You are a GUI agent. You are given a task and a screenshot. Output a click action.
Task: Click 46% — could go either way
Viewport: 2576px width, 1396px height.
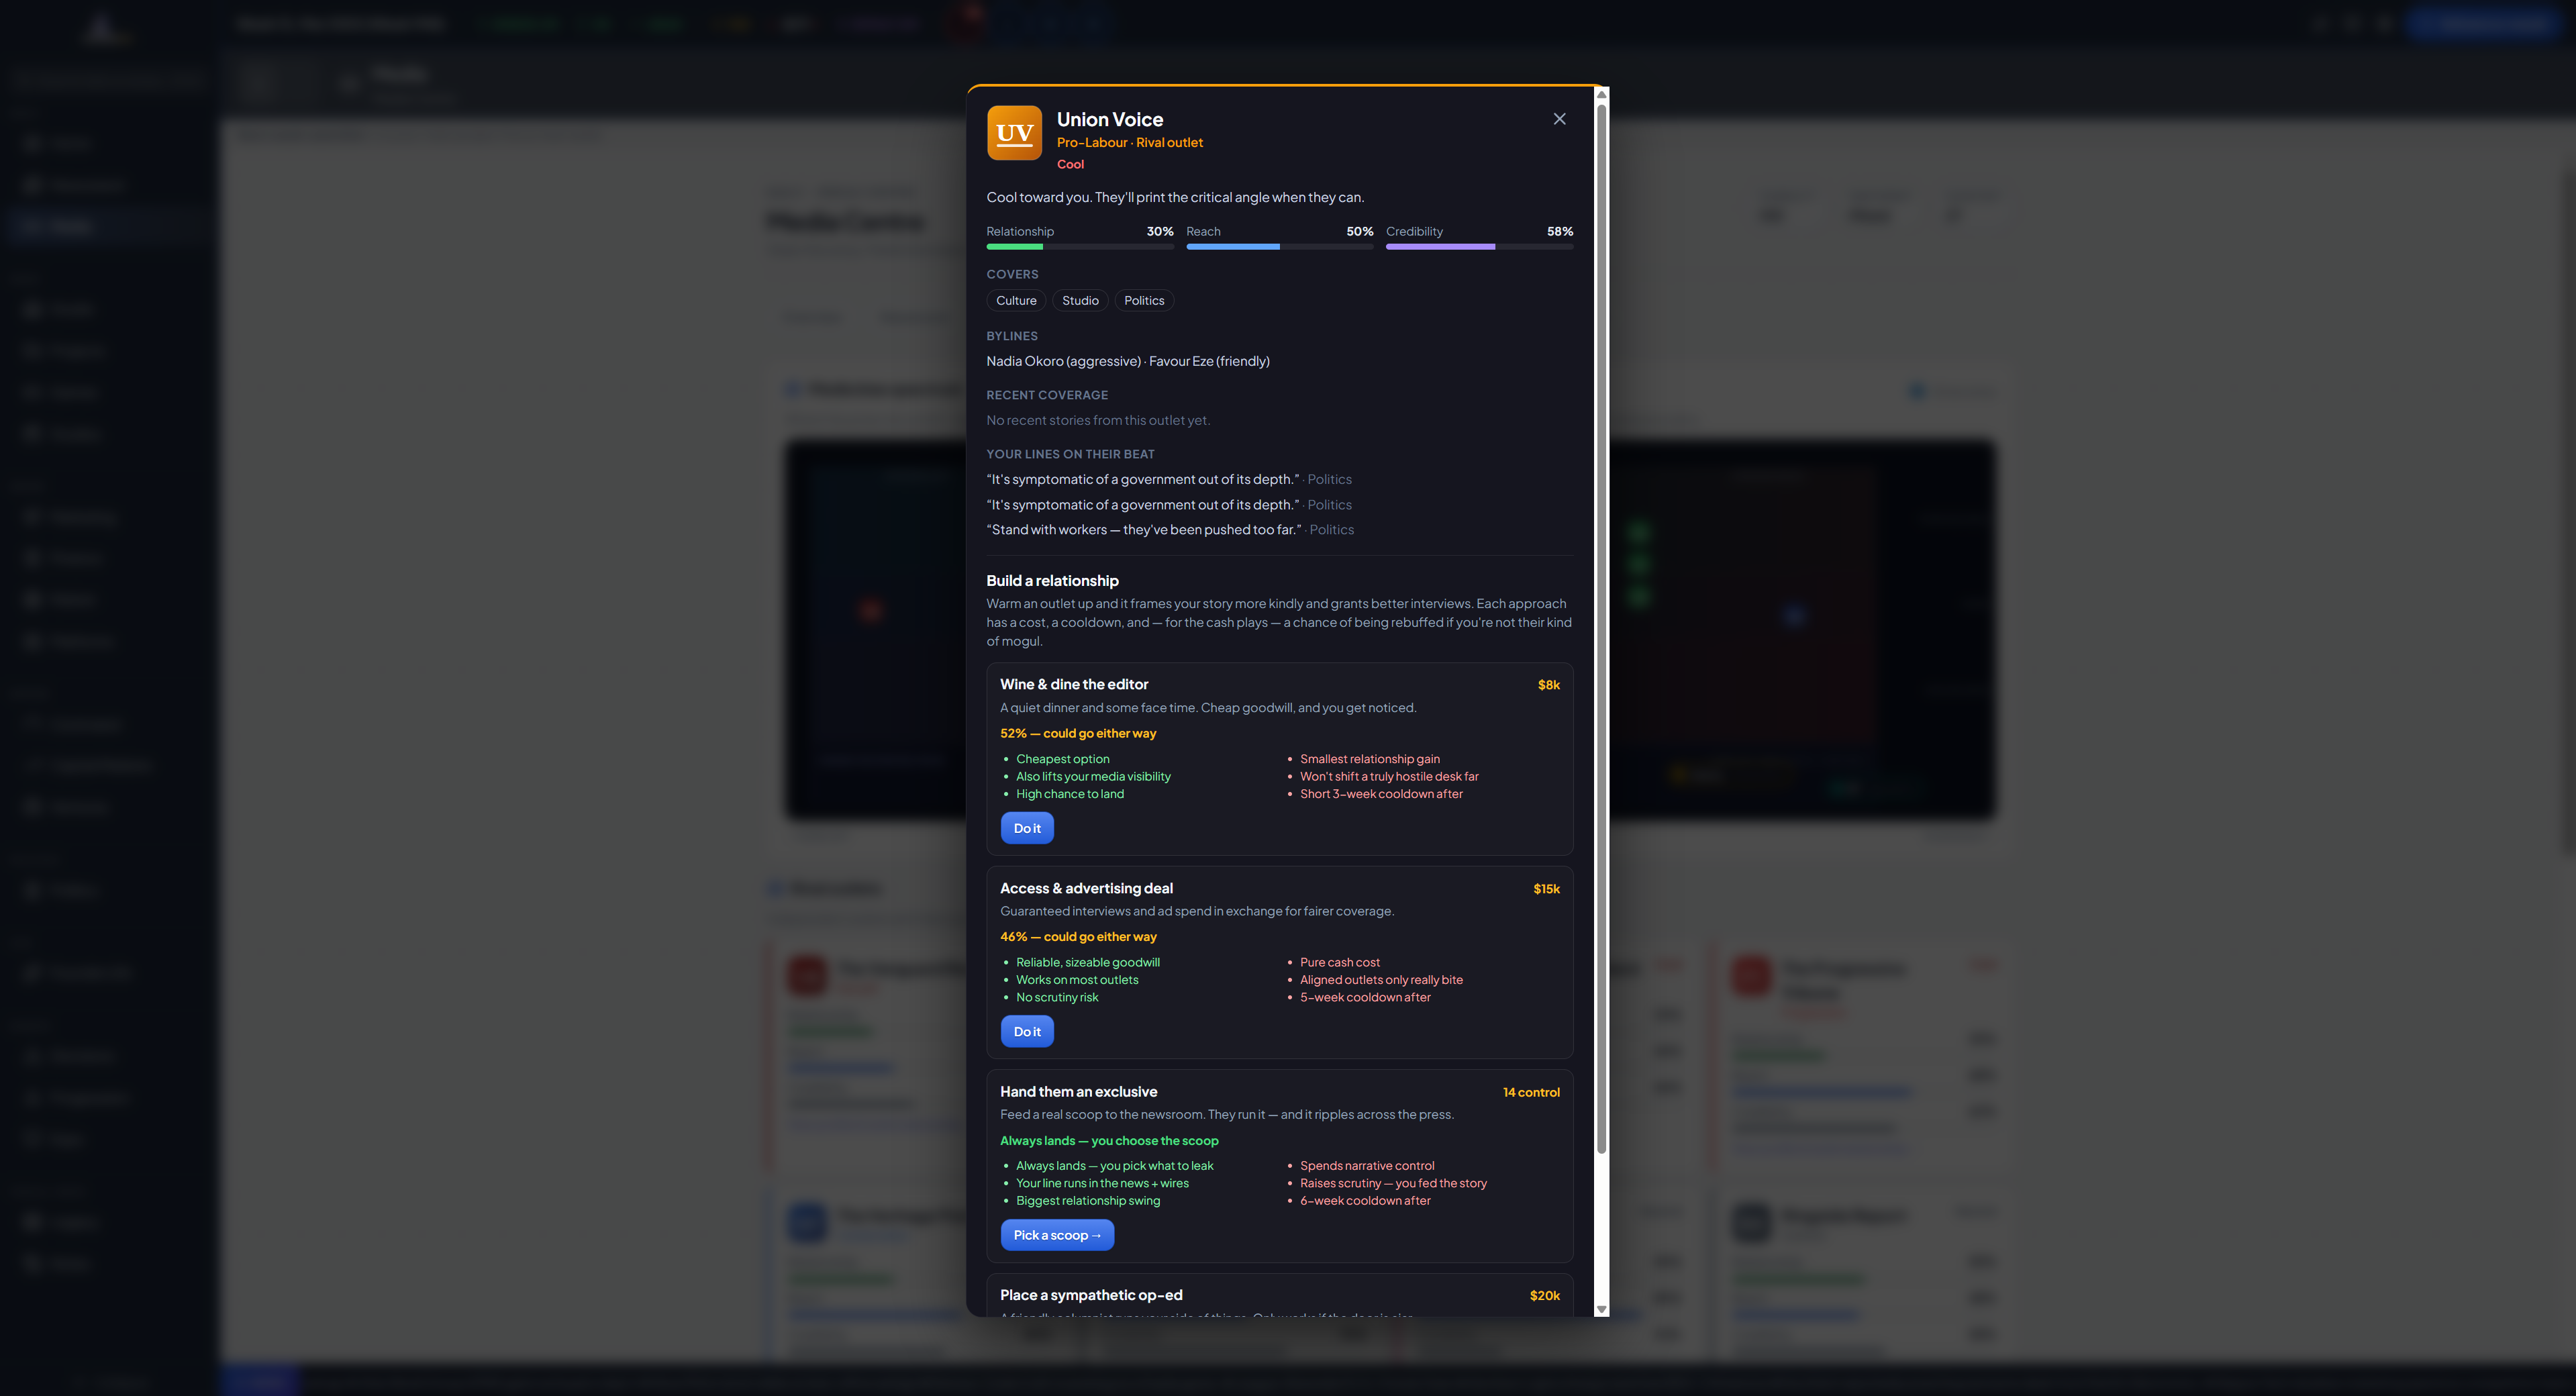coord(1078,937)
